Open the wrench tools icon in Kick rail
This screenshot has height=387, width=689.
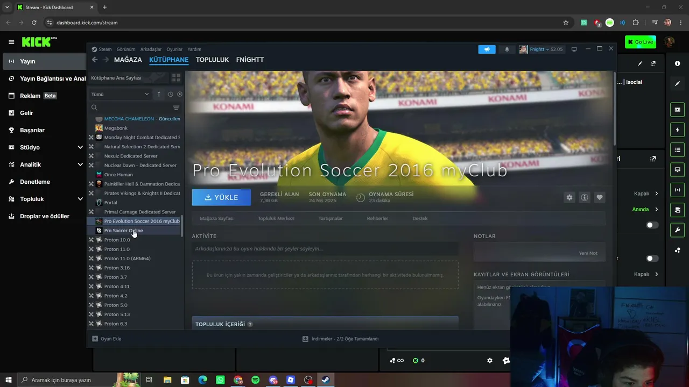click(677, 230)
